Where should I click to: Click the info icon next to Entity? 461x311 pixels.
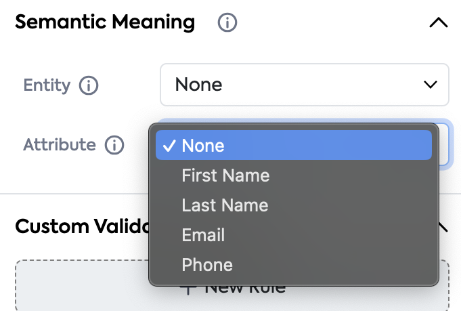pyautogui.click(x=89, y=85)
